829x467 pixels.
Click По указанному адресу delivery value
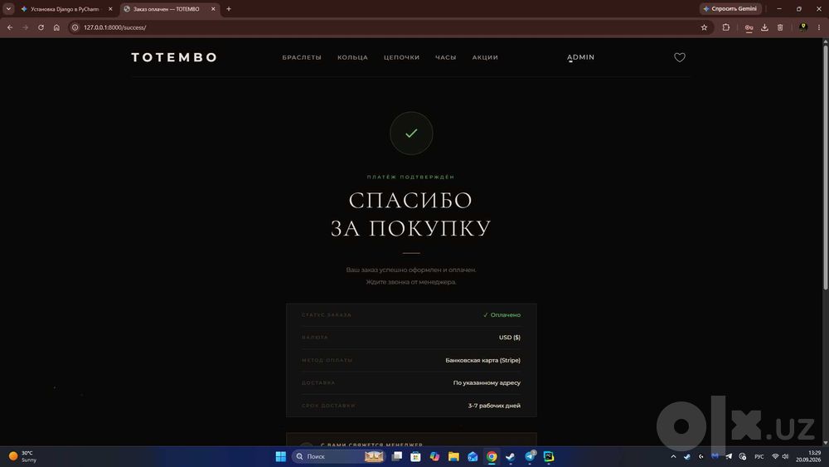pyautogui.click(x=487, y=383)
